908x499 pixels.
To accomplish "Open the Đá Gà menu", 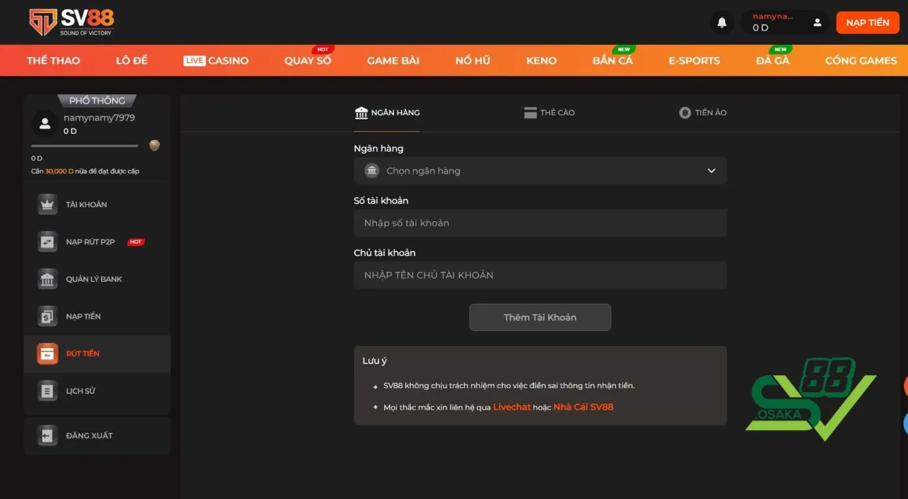I will (772, 60).
